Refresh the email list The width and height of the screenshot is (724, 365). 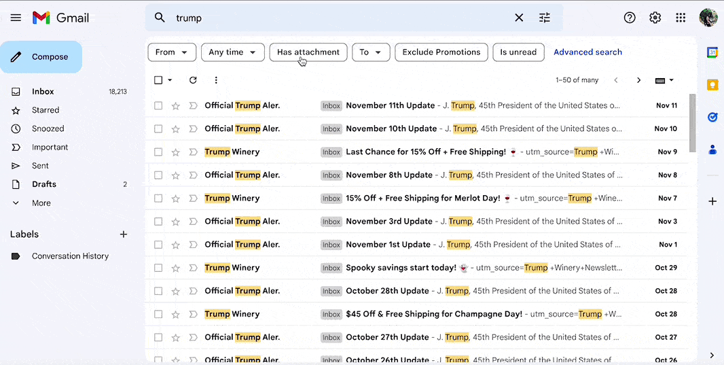coord(193,80)
